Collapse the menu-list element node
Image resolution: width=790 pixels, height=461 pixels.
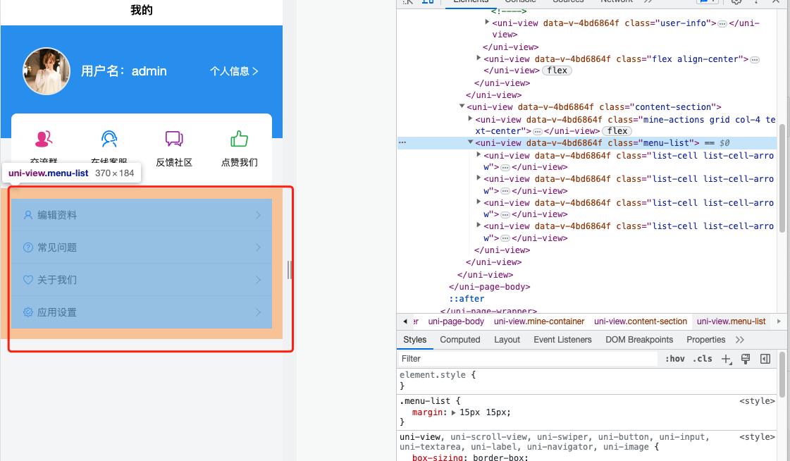[471, 143]
